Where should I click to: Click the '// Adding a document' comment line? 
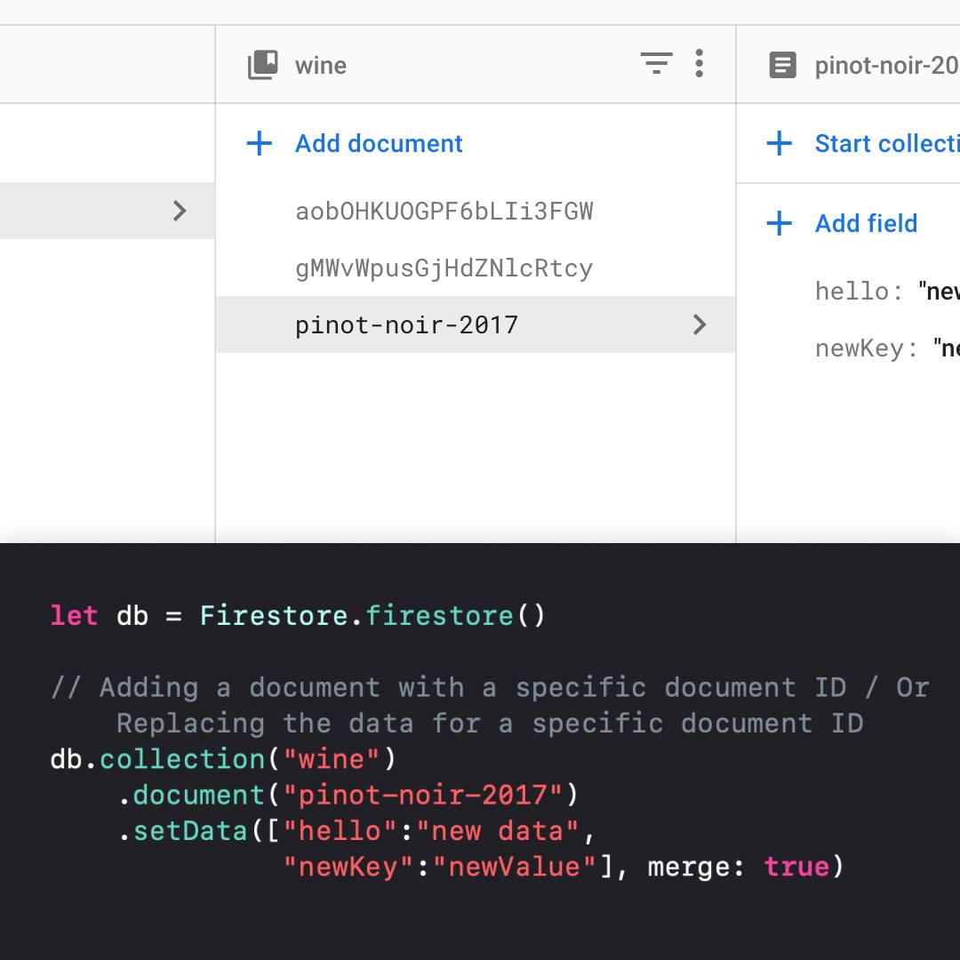tap(491, 687)
